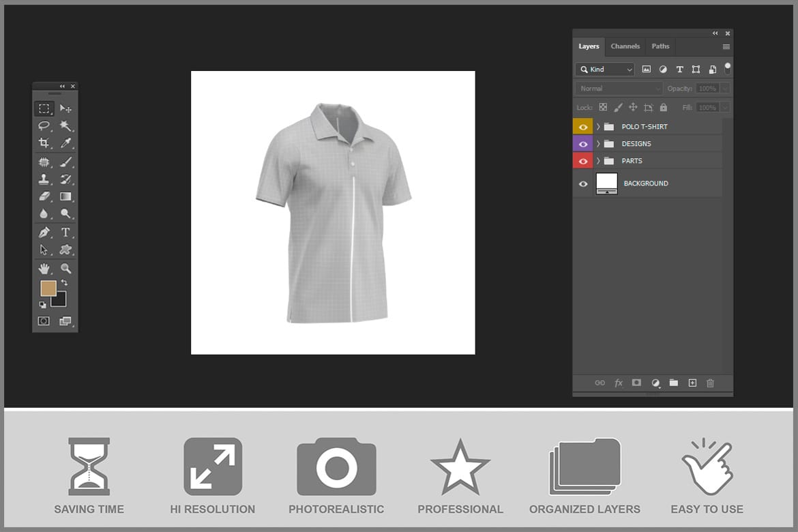Screen dimensions: 798x532
Task: Select the Hand tool
Action: coord(44,268)
